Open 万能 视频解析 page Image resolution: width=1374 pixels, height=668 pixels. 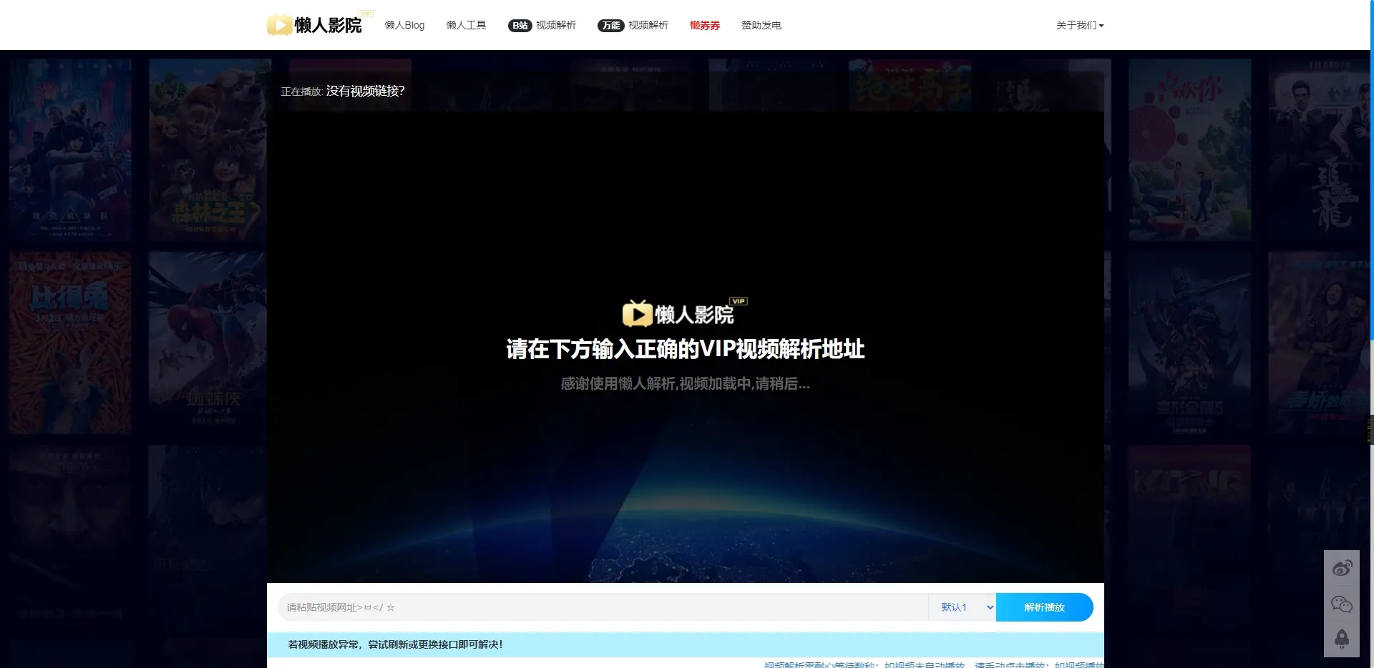pyautogui.click(x=633, y=25)
